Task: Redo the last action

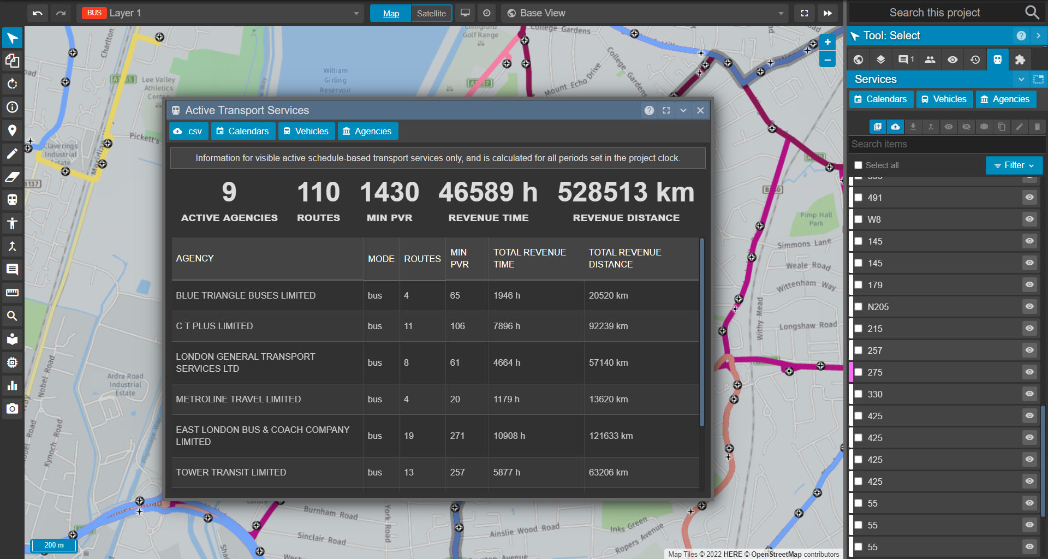Action: click(61, 13)
